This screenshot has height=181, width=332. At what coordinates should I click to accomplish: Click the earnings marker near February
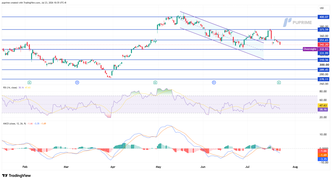pos(30,82)
